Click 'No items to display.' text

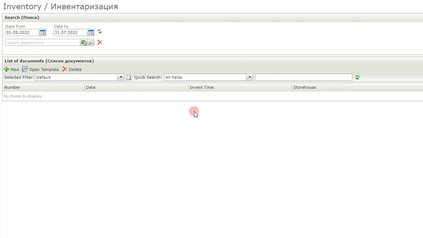coord(23,96)
